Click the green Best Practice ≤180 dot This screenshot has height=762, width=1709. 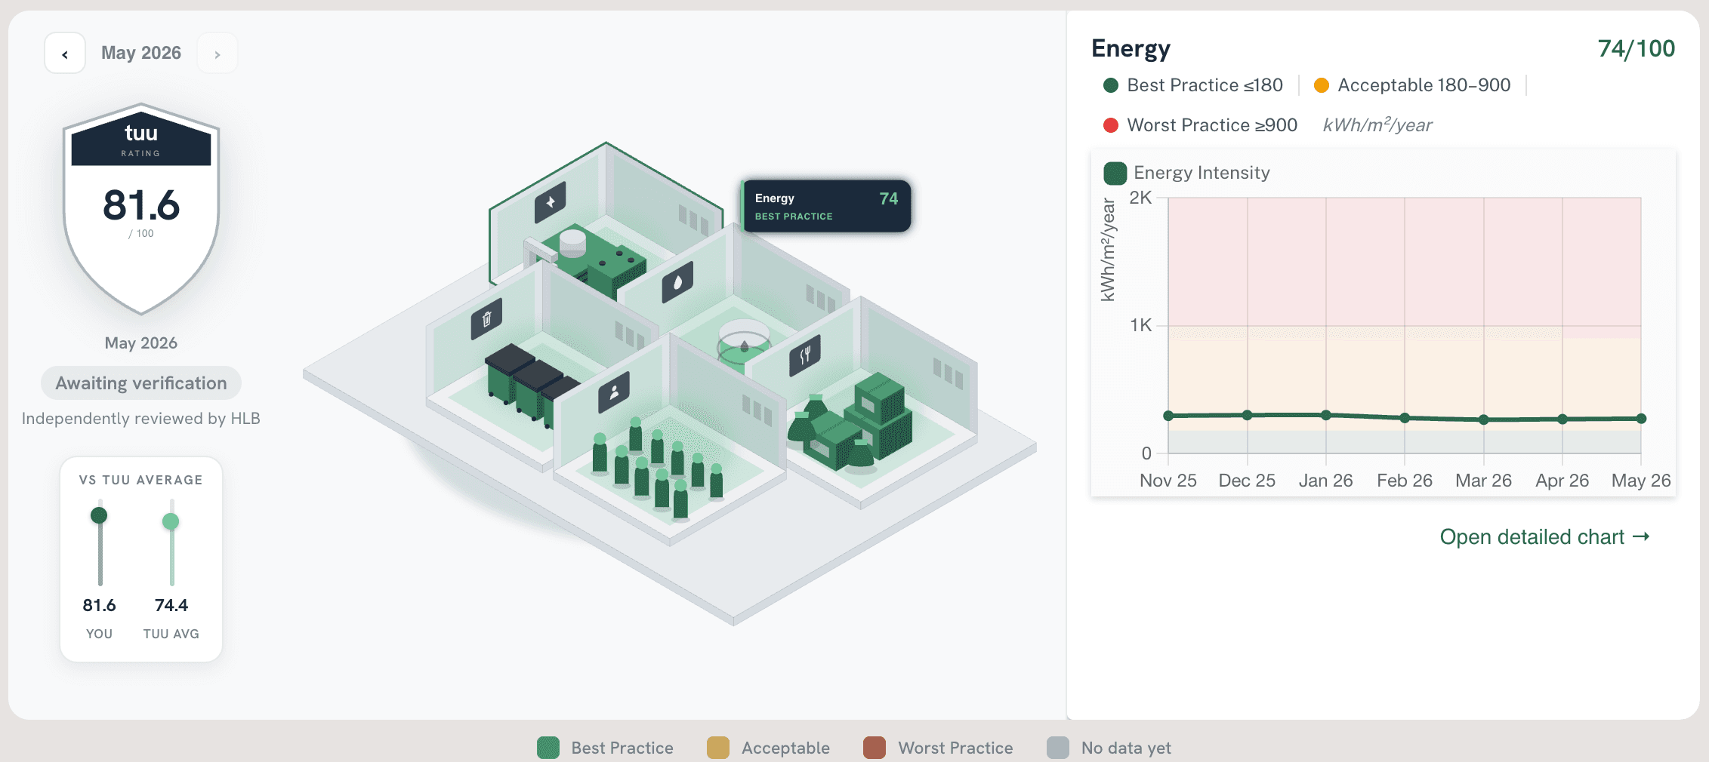[x=1111, y=85]
